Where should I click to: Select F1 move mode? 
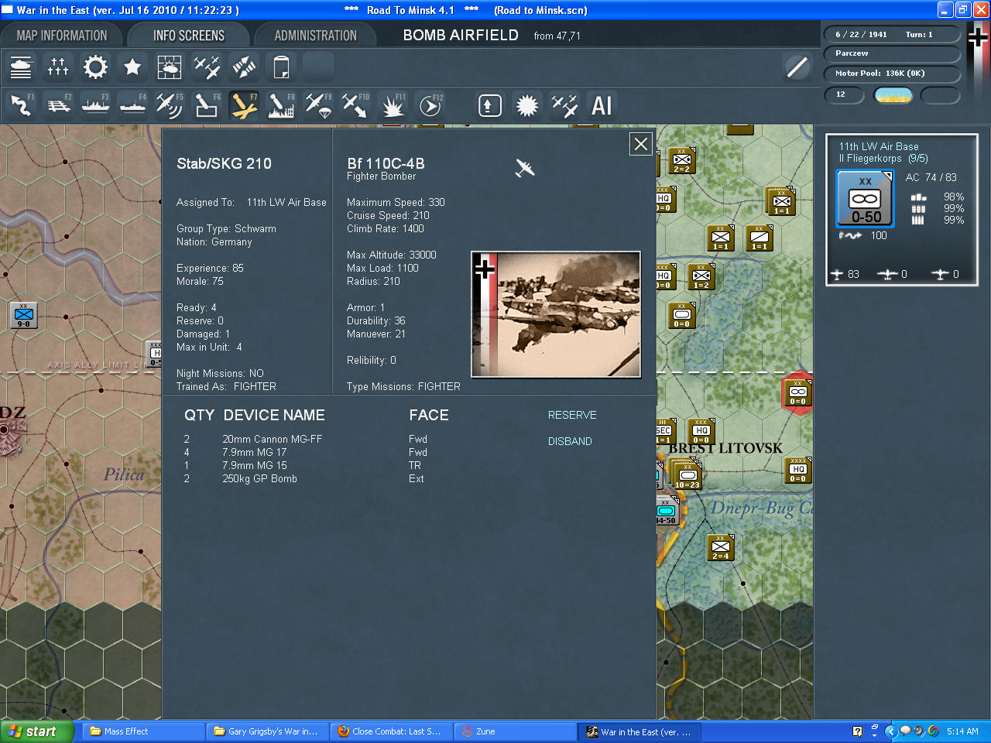21,105
